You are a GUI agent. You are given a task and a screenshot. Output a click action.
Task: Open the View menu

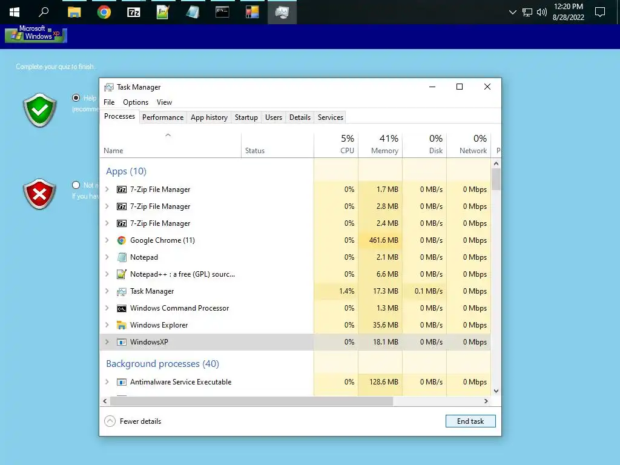pos(164,102)
